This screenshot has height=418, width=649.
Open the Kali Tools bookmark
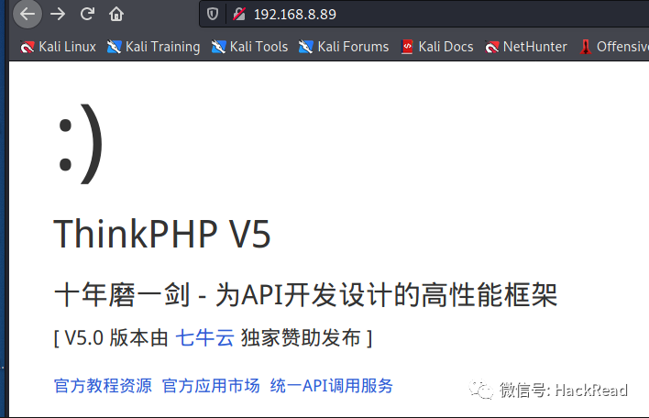click(x=249, y=47)
